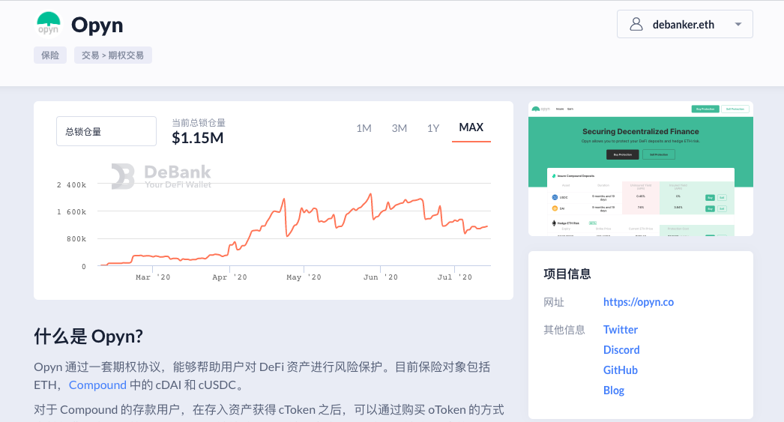Expand the debanker.eth account dropdown arrow
Image resolution: width=784 pixels, height=422 pixels.
tap(738, 24)
